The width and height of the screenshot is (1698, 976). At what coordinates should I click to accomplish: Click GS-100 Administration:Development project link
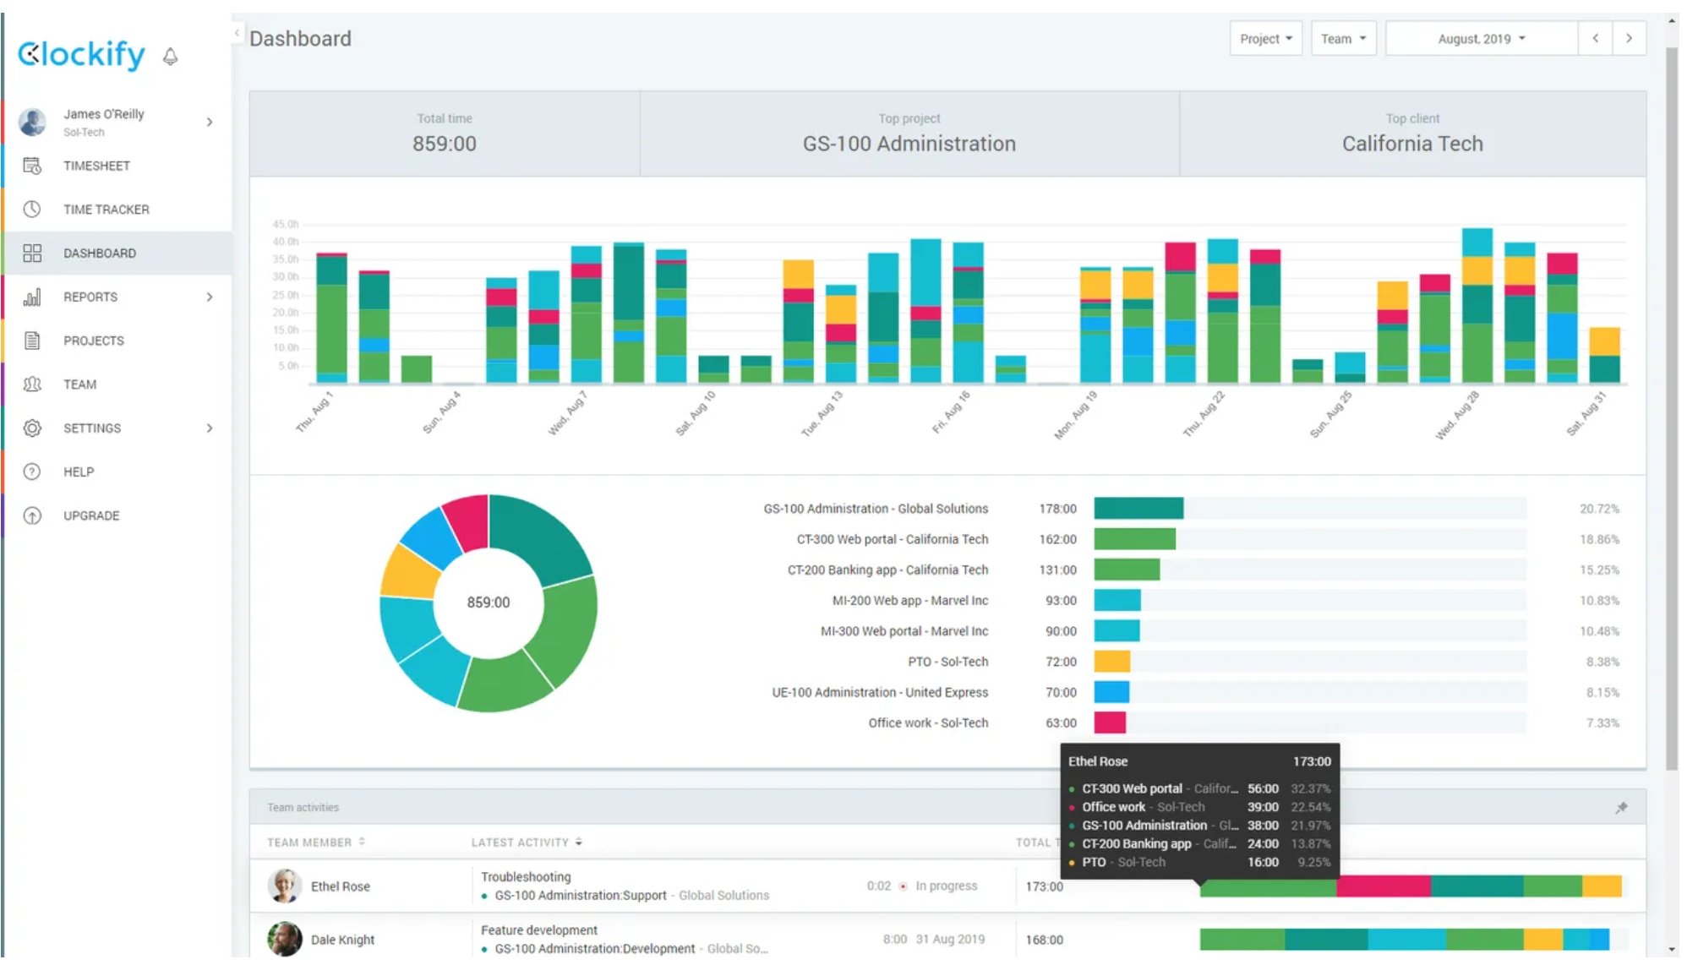[x=594, y=949]
